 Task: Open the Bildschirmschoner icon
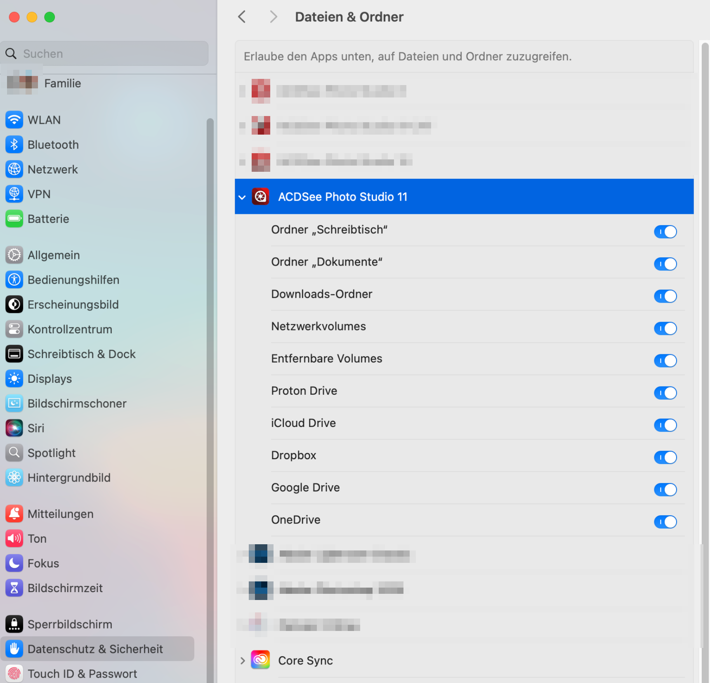[14, 403]
